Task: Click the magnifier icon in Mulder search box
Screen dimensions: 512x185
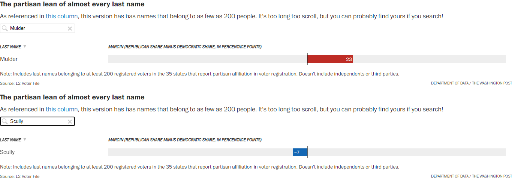Action: (x=5, y=28)
